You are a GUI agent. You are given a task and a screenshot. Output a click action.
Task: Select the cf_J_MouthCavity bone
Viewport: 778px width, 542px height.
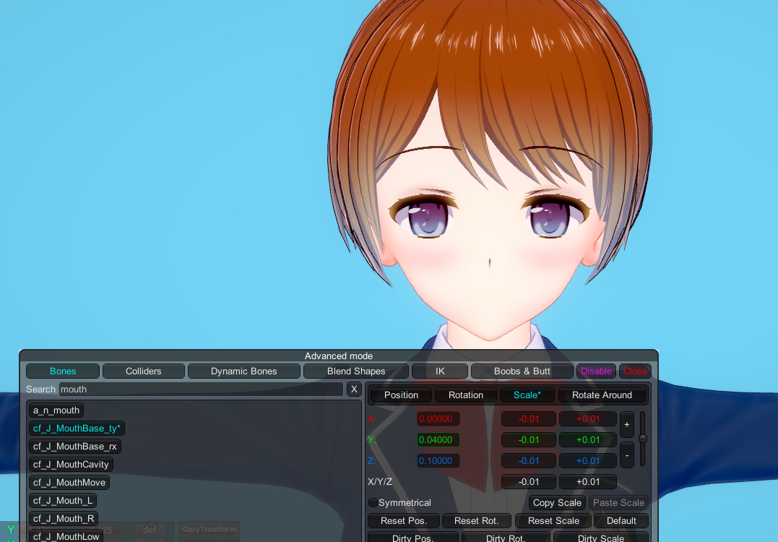[x=71, y=465]
